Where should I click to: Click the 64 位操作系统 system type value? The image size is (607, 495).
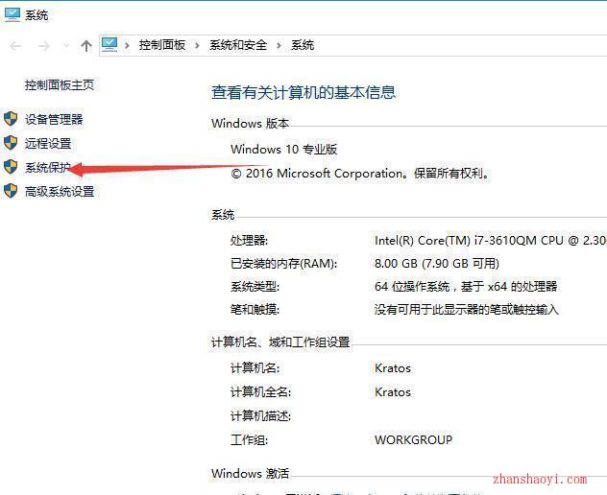[466, 287]
